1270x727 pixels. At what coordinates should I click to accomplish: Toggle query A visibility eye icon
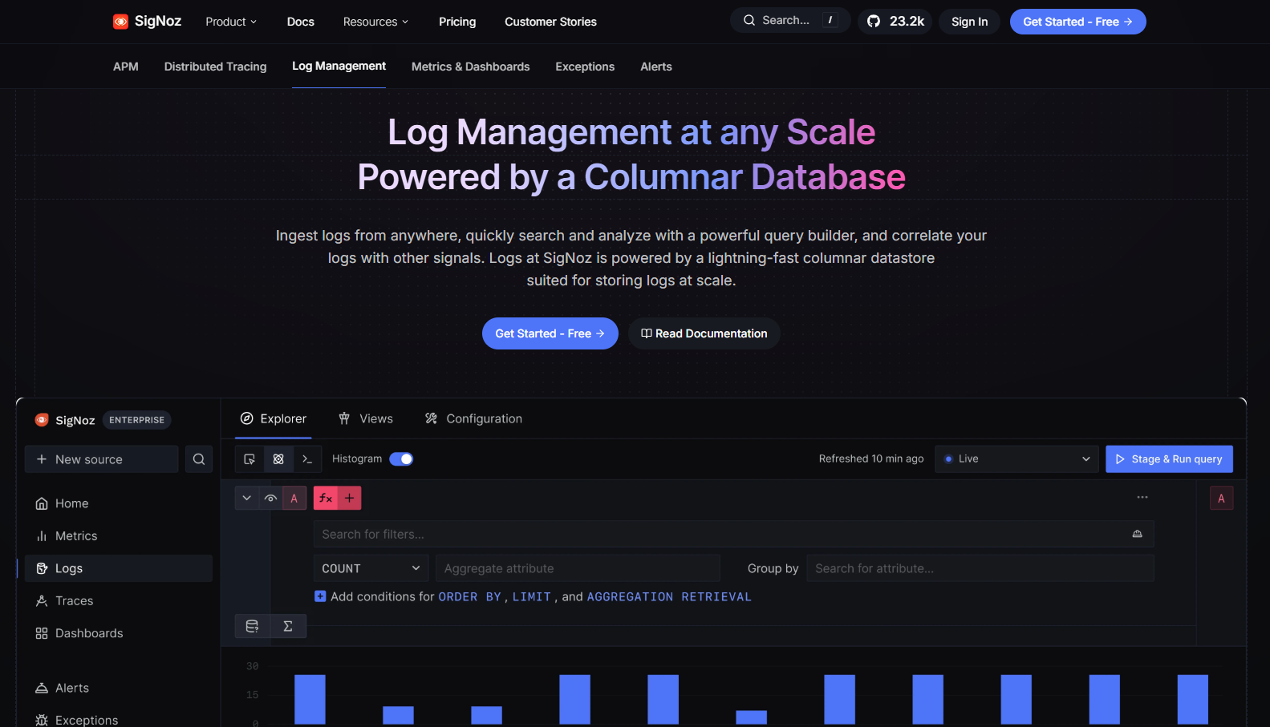point(271,499)
